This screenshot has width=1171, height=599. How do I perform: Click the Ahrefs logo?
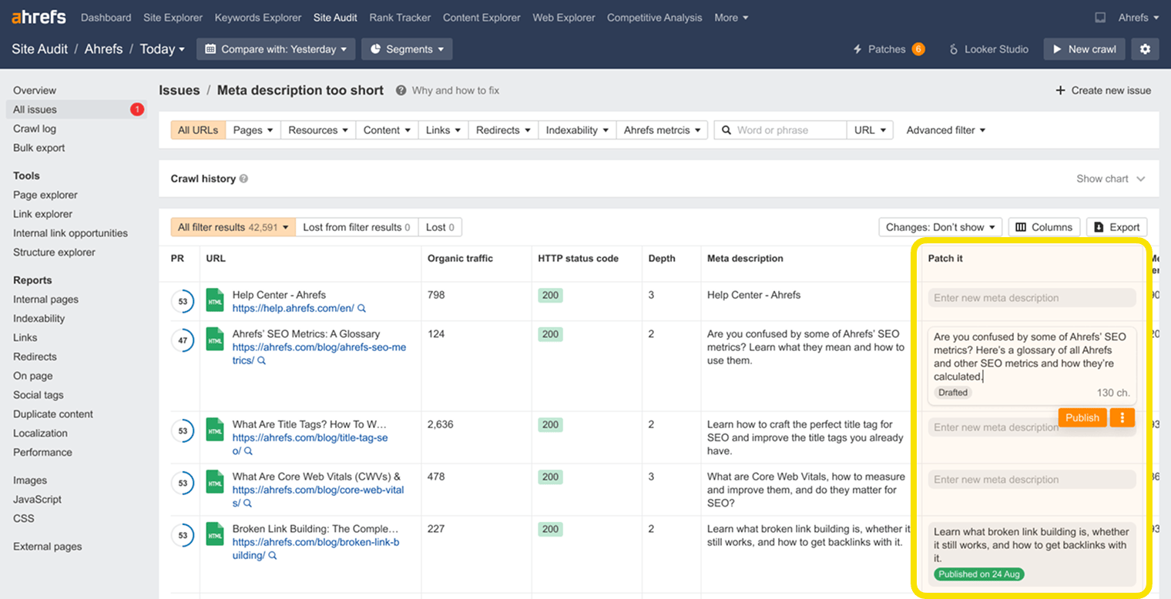37,16
